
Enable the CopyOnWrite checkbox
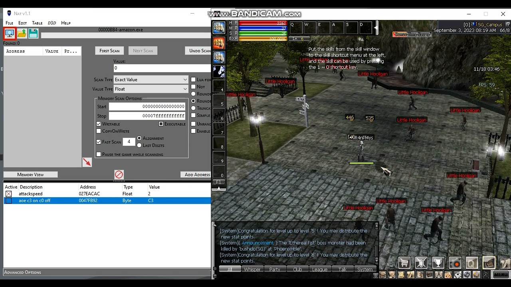[x=99, y=131]
